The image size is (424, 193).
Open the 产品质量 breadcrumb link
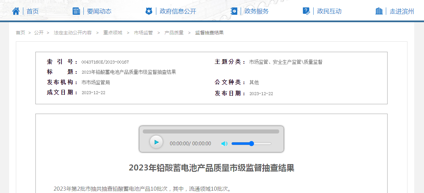(x=174, y=33)
